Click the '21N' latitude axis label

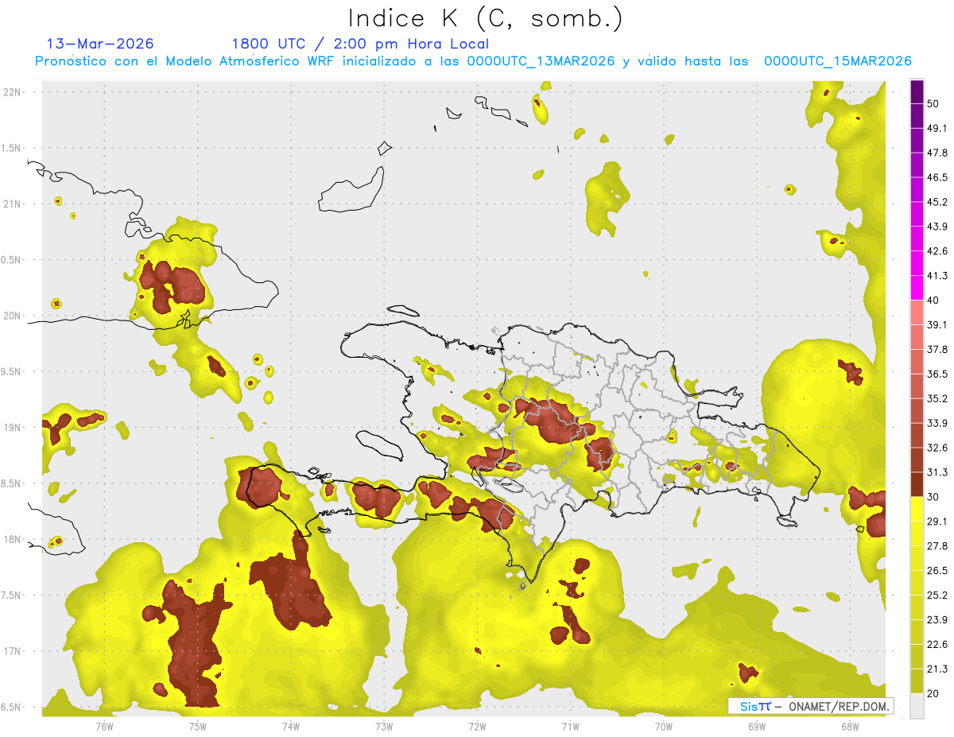click(13, 204)
